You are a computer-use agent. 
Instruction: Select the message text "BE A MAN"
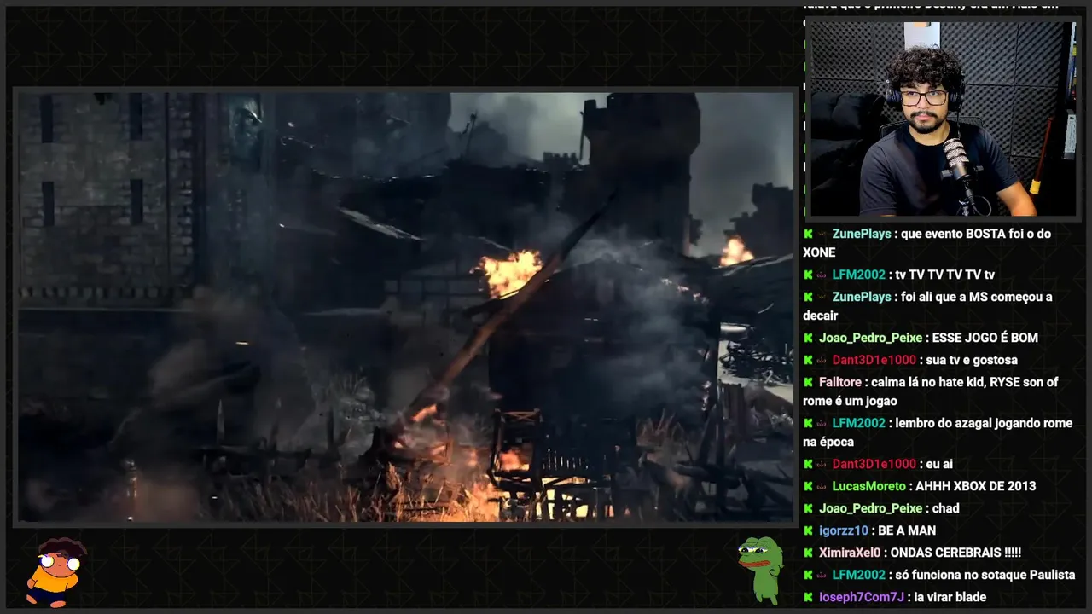(907, 530)
